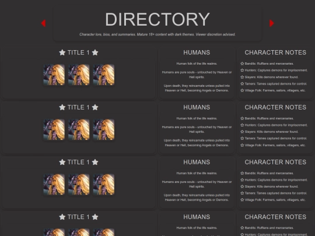Click 'Humans are pure souls' paragraph in top card
The image size is (315, 236).
point(197,75)
